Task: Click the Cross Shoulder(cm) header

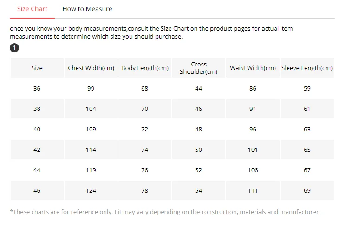Action: (x=199, y=68)
